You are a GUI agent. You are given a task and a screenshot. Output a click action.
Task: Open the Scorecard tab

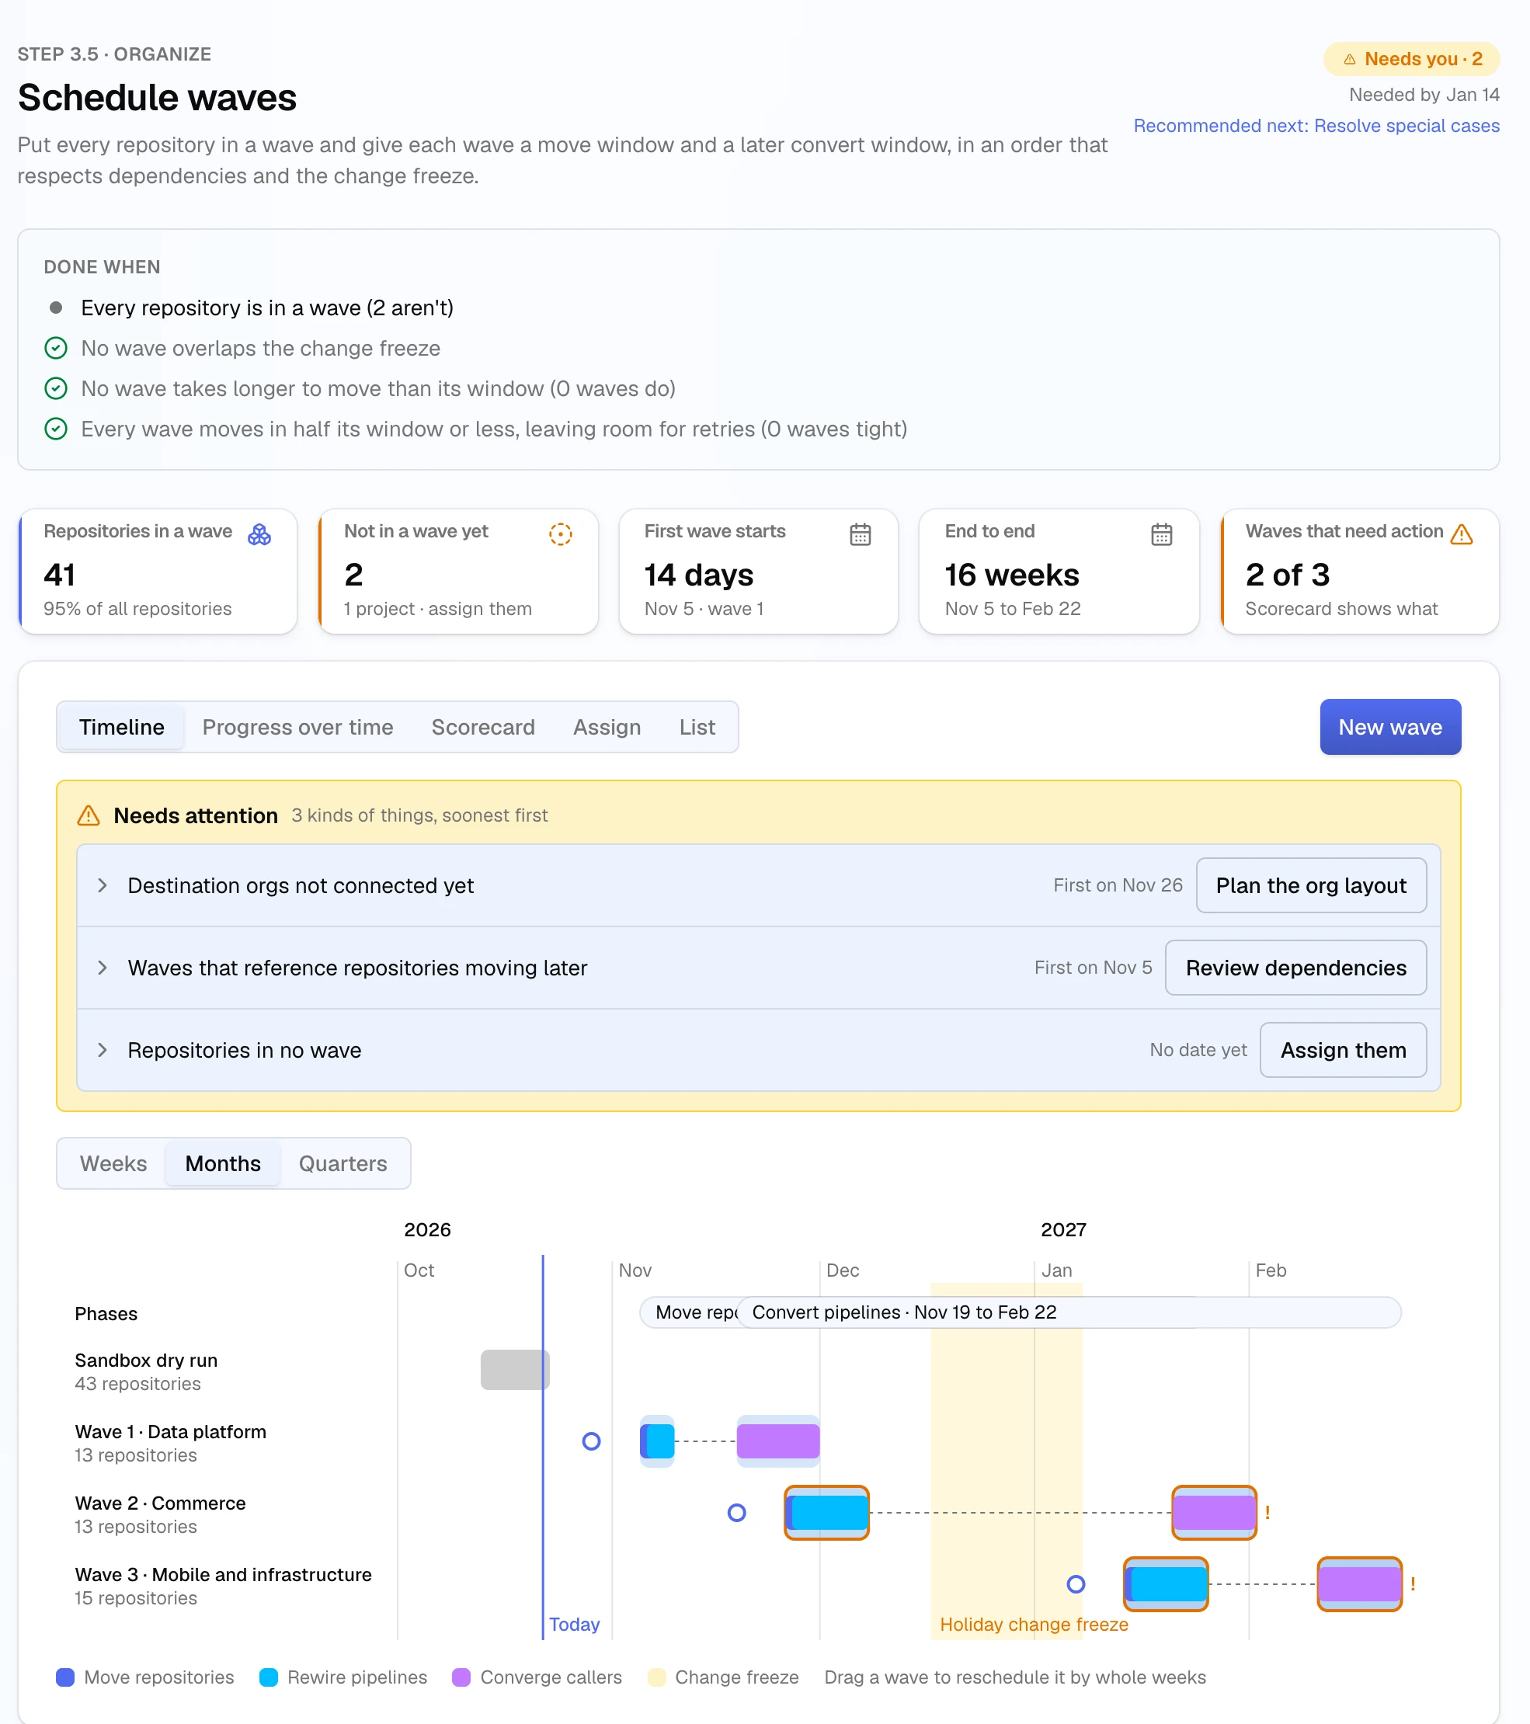(483, 727)
